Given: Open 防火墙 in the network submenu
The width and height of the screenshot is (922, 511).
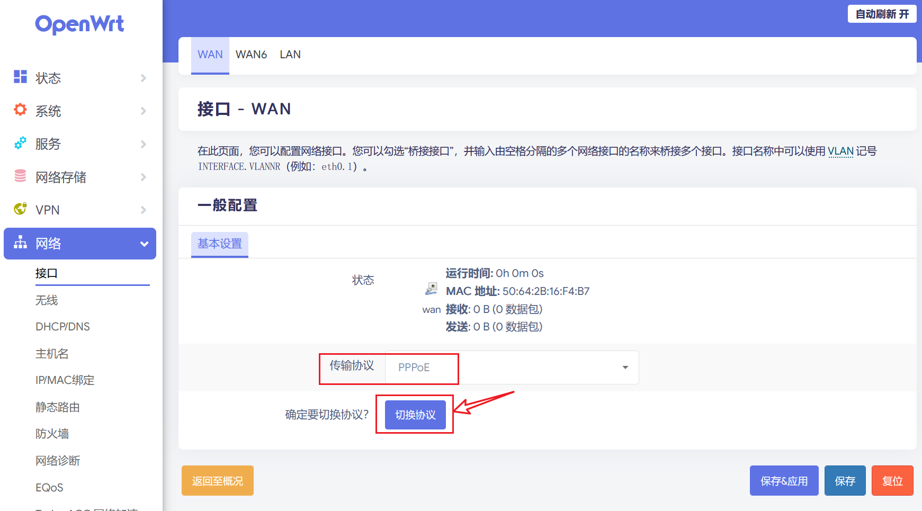Looking at the screenshot, I should (x=52, y=434).
